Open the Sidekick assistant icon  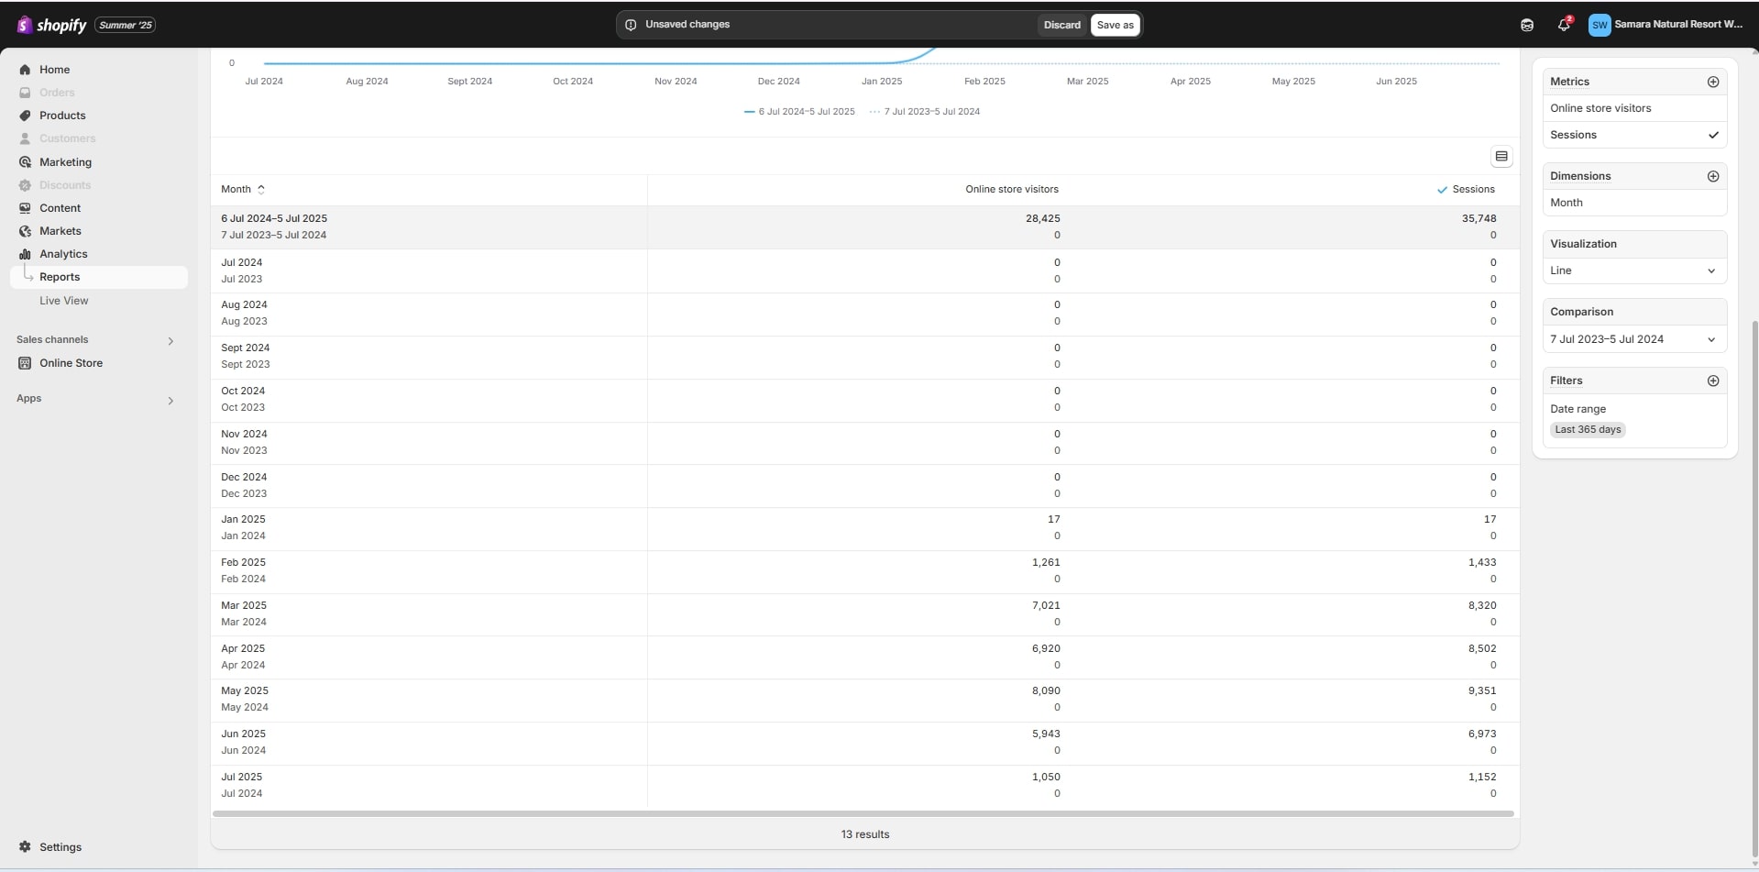[x=1527, y=25]
